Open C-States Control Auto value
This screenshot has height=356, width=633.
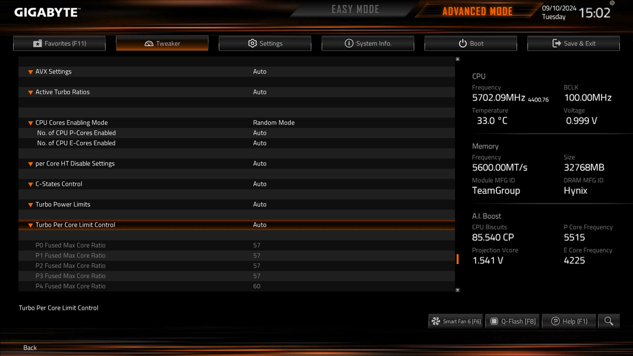click(259, 184)
